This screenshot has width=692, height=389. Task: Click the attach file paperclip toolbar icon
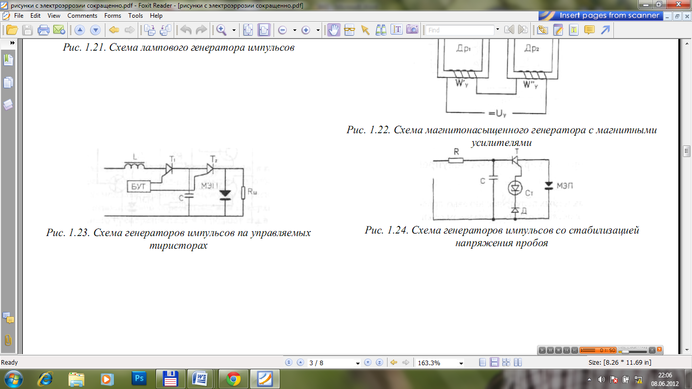[x=543, y=30]
